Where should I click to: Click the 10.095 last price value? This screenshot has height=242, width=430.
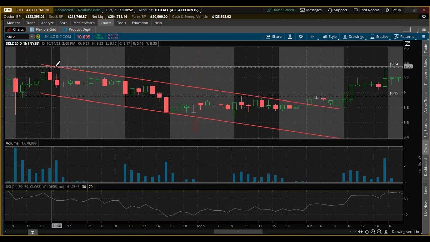click(83, 37)
